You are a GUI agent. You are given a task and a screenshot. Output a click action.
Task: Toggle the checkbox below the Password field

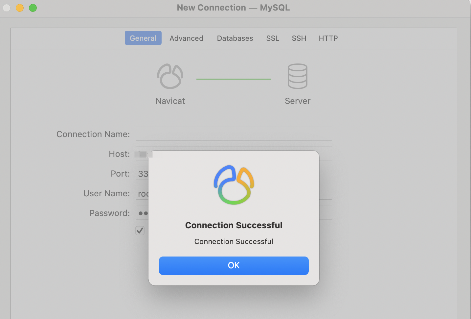[140, 231]
